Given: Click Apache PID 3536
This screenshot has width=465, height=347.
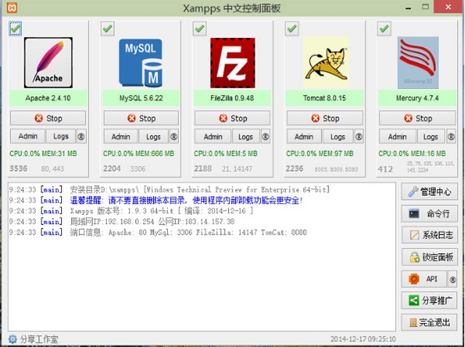Looking at the screenshot, I should click(18, 168).
